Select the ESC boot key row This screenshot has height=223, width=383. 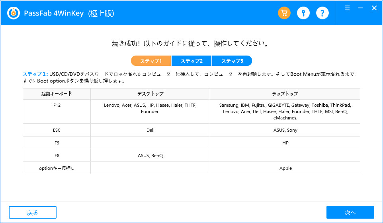57,130
